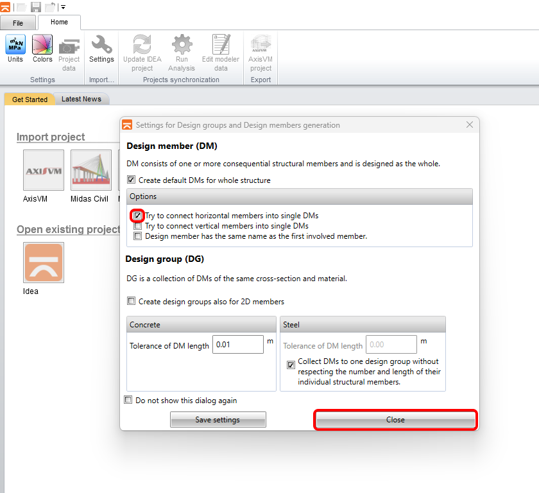Click the save disk icon in quick access toolbar
Image resolution: width=539 pixels, height=493 pixels.
click(x=36, y=7)
